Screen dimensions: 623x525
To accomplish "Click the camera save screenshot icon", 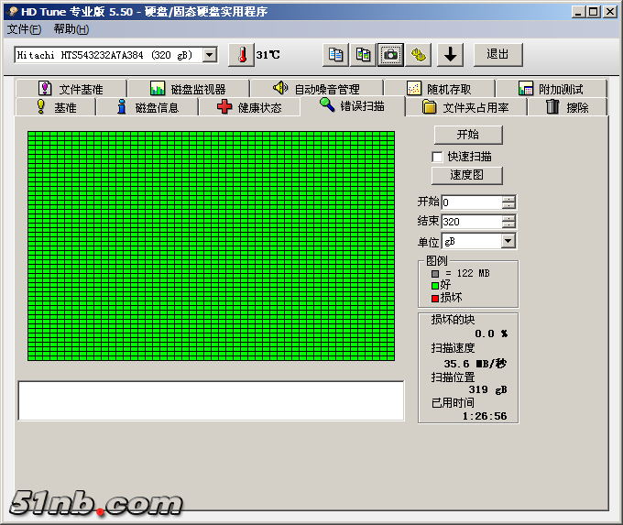I will (391, 55).
